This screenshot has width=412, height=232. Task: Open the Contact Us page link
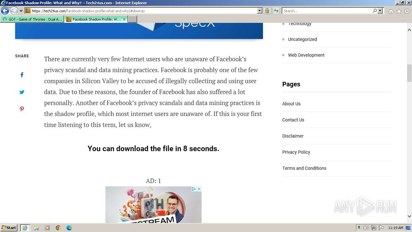point(293,120)
